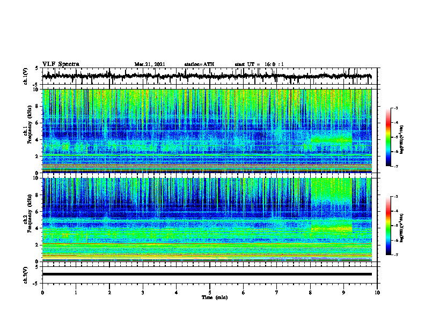Click the '-3' label on ch.2 color bar

pyautogui.click(x=395, y=197)
